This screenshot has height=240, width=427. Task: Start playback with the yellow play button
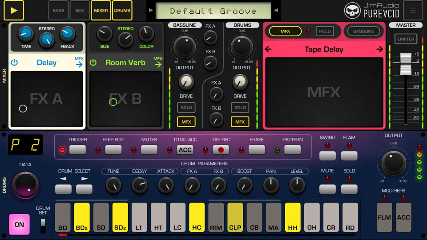[14, 10]
